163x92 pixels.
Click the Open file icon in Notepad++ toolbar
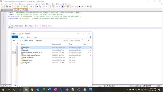[4, 7]
